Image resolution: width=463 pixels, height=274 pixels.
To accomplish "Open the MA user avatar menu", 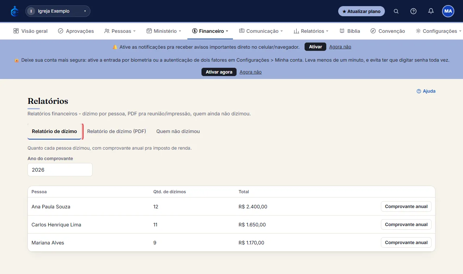I will pyautogui.click(x=448, y=11).
